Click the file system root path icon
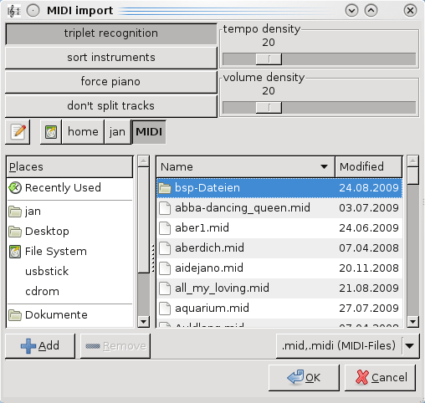This screenshot has height=403, width=425. 51,132
